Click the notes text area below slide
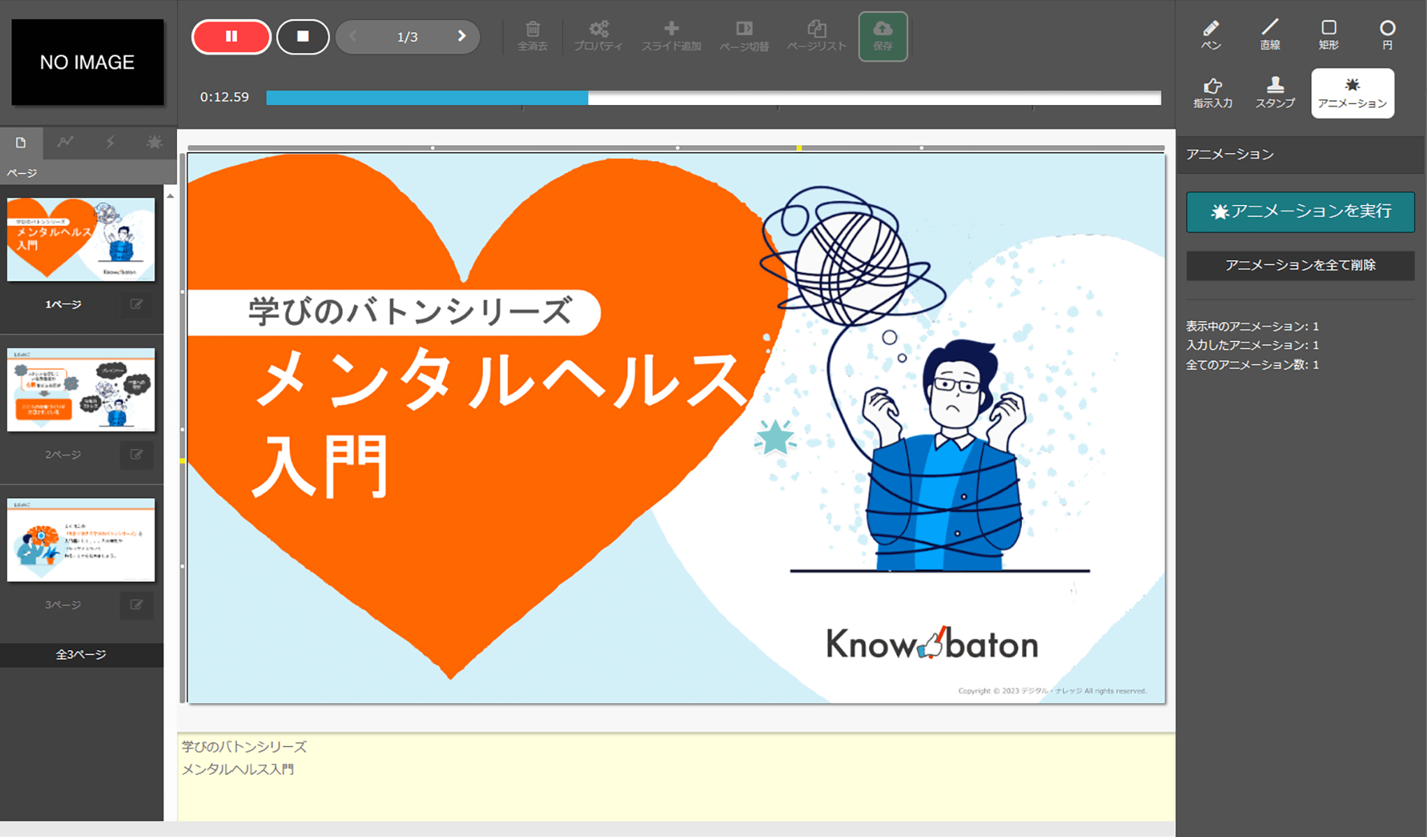1427x837 pixels. 676,777
